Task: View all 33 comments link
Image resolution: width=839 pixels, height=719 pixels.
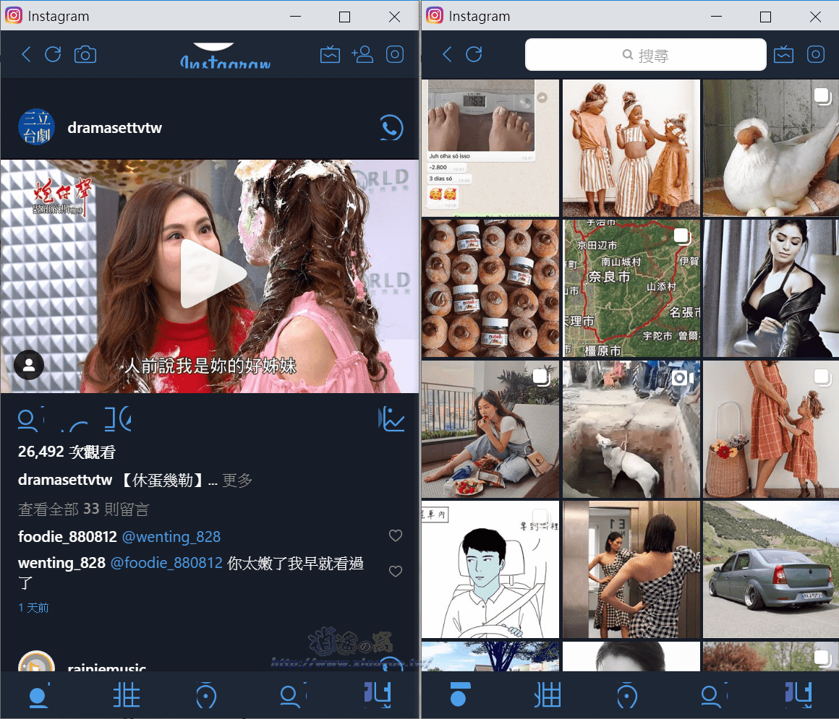Action: pos(83,509)
